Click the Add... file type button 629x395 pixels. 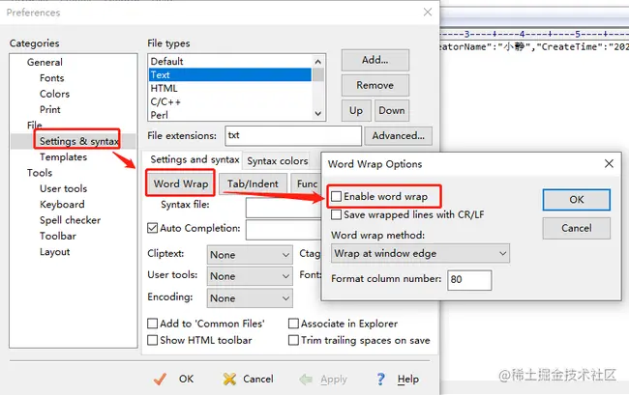pyautogui.click(x=375, y=60)
